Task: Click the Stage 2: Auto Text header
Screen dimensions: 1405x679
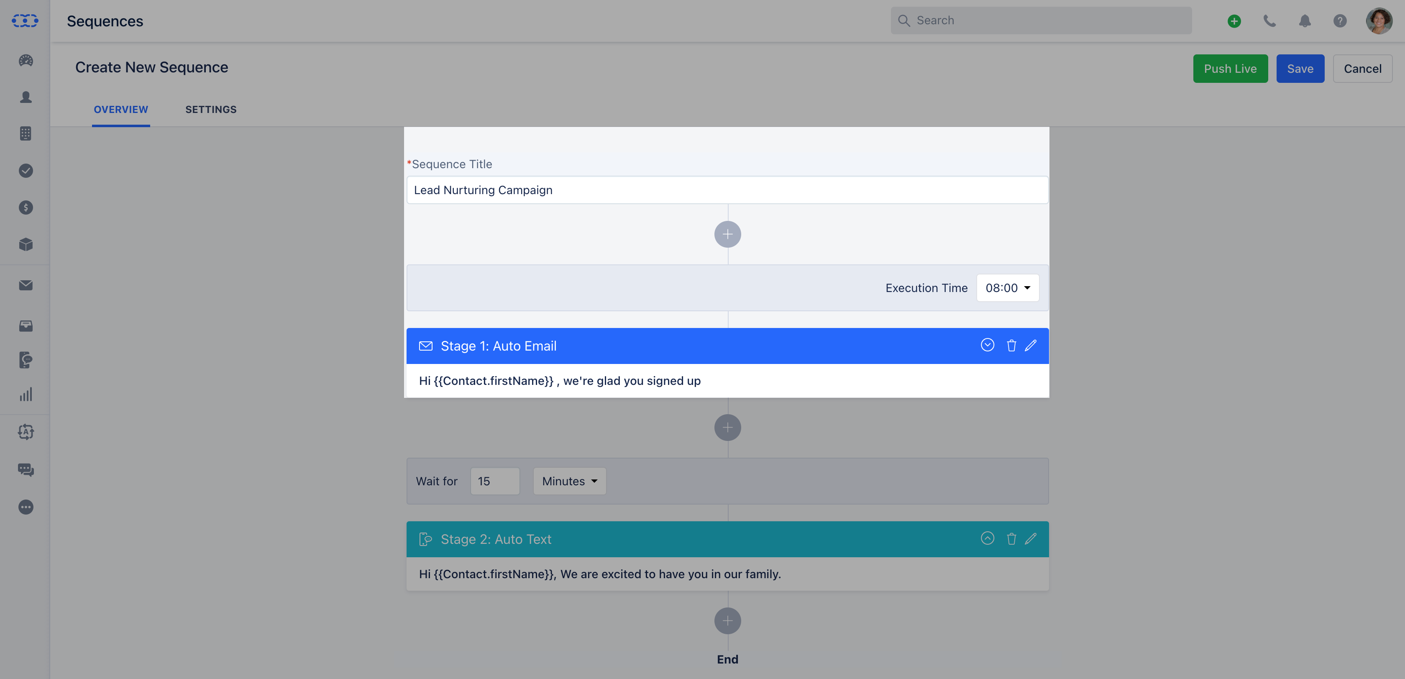Action: pos(727,539)
